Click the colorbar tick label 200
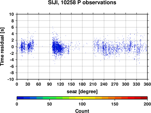 point(147,104)
